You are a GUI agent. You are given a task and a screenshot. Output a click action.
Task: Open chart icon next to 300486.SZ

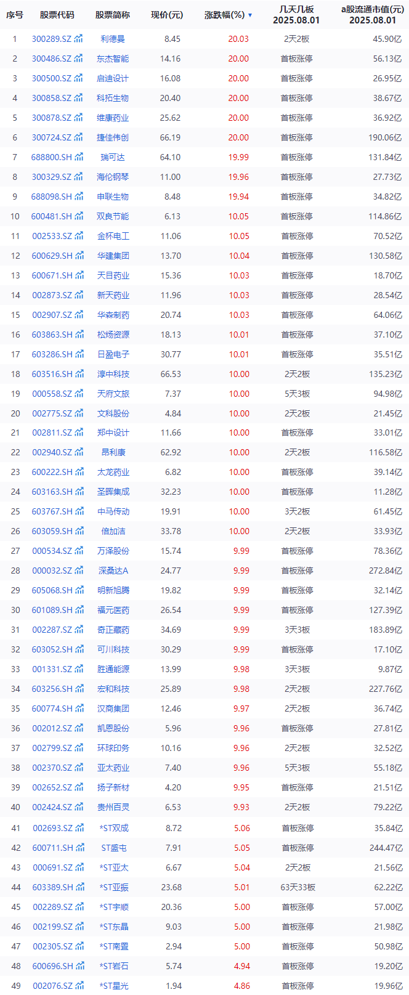pos(78,59)
